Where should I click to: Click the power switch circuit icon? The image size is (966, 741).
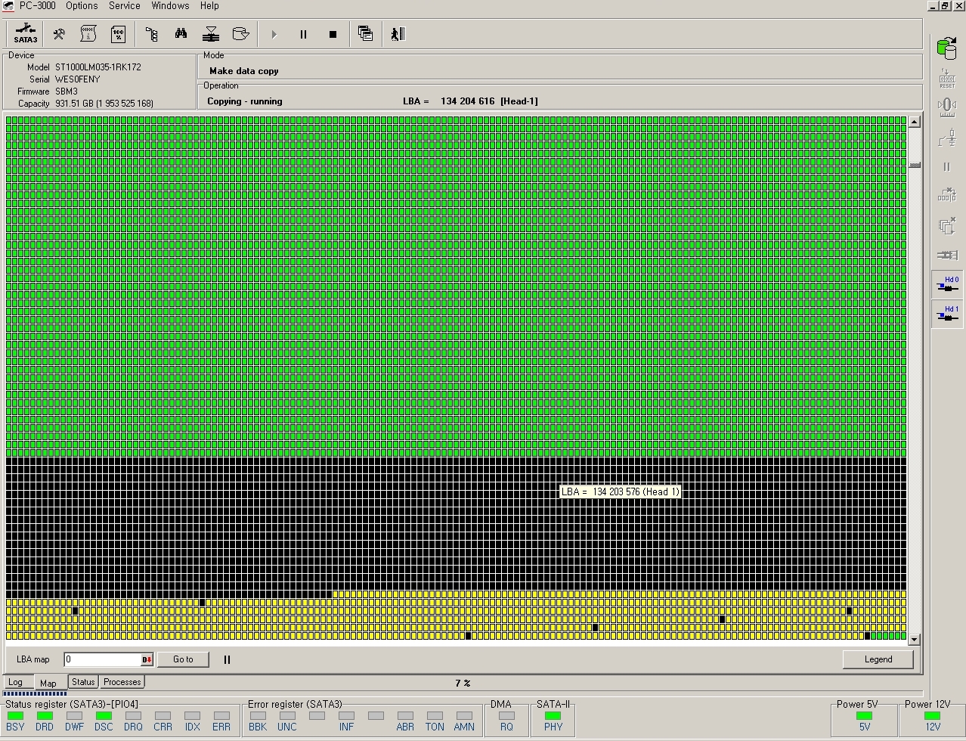tap(947, 138)
